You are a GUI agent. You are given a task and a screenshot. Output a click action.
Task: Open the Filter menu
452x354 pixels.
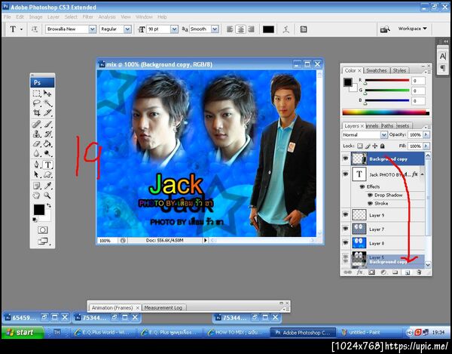pyautogui.click(x=87, y=17)
